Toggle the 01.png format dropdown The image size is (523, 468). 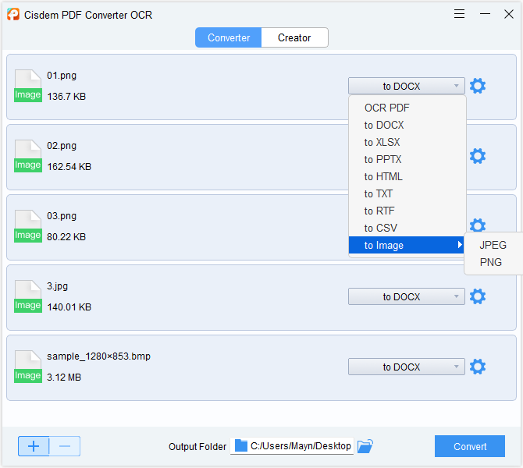[x=406, y=86]
